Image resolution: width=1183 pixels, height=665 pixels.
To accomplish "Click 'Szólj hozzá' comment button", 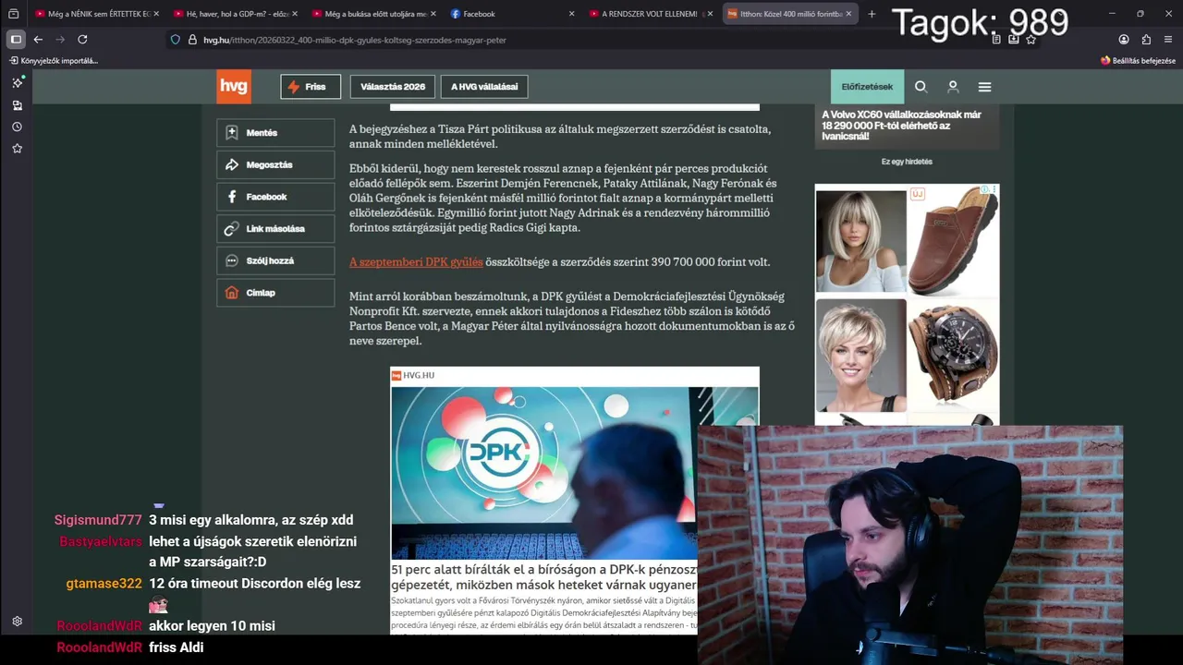I will pyautogui.click(x=275, y=260).
